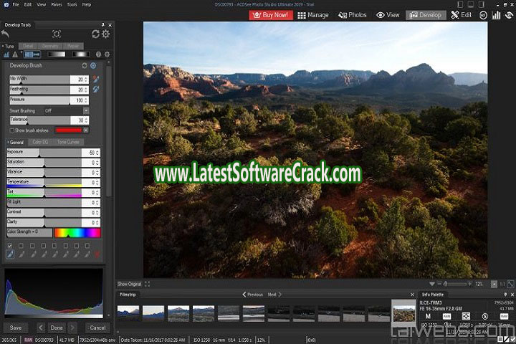Open Develop Tools settings gear
516x344 pixels.
[x=105, y=34]
